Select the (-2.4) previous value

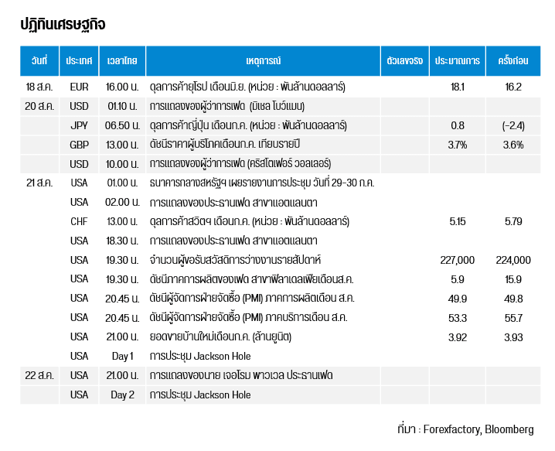(x=513, y=125)
